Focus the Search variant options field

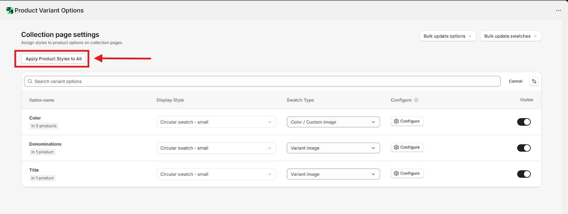(263, 81)
